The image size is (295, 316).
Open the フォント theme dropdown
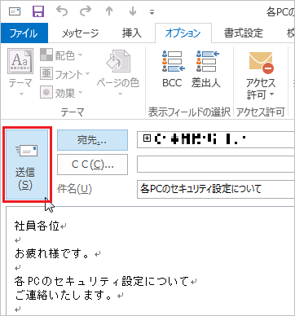[x=65, y=74]
